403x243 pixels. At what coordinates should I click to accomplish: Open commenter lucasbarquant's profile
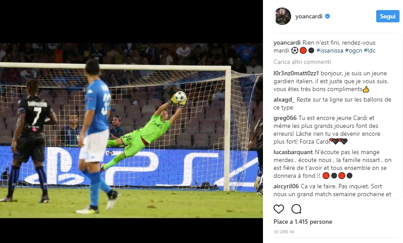pos(293,152)
